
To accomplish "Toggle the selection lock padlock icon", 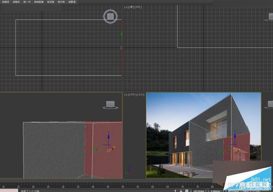I will [181, 191].
